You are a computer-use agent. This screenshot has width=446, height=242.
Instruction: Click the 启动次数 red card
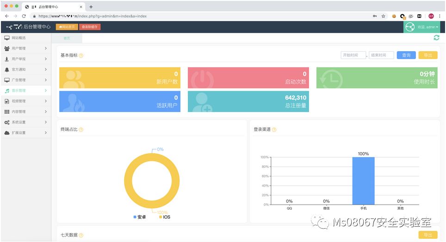point(248,77)
